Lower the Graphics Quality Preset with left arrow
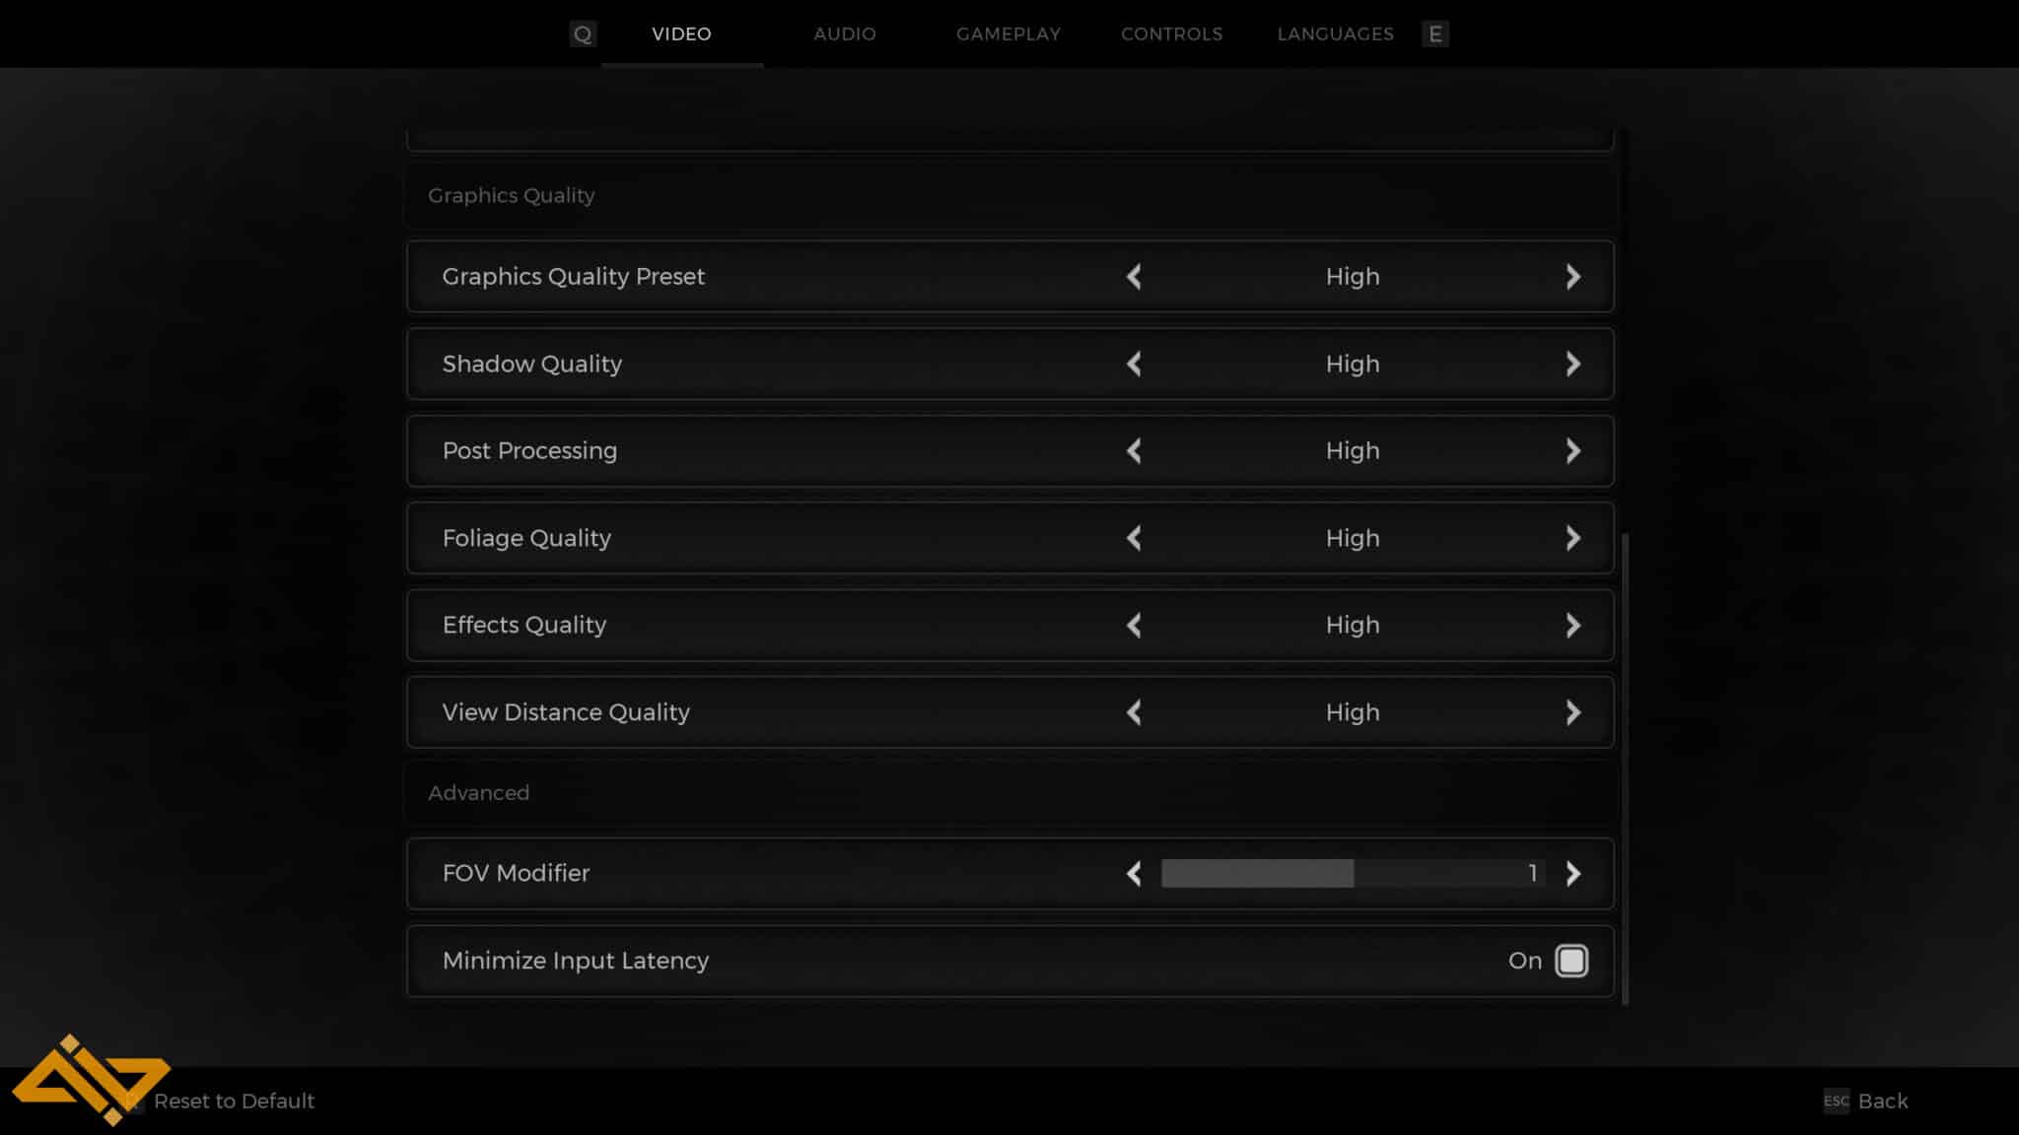Image resolution: width=2019 pixels, height=1135 pixels. tap(1134, 277)
